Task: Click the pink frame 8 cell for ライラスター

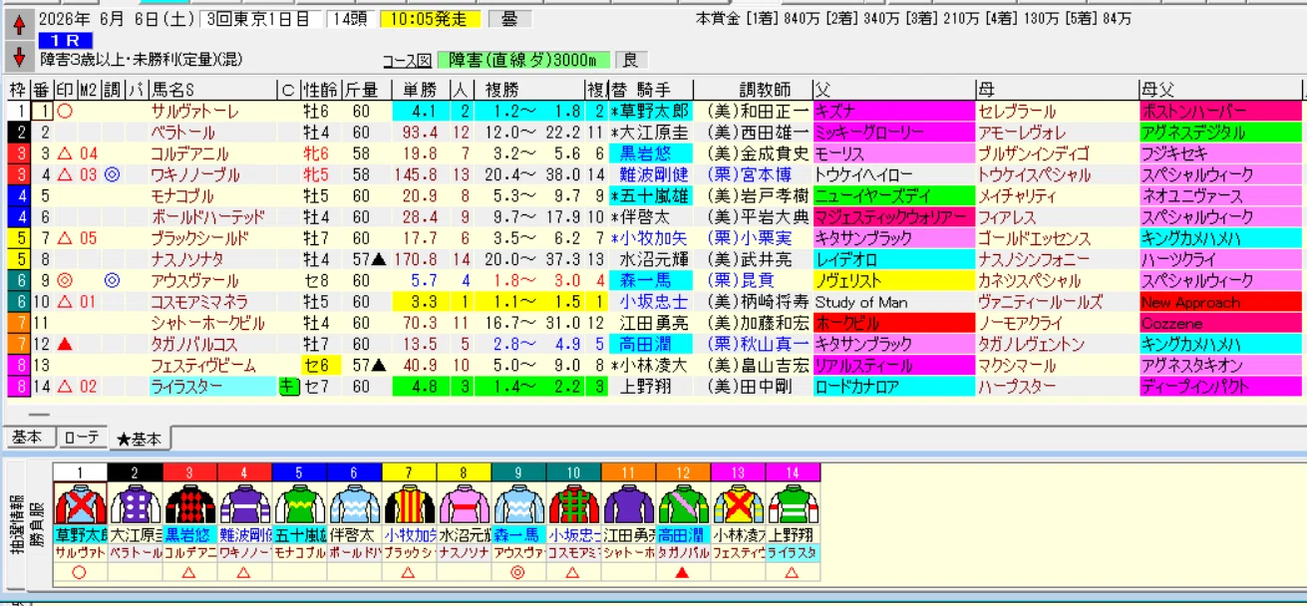Action: point(18,387)
